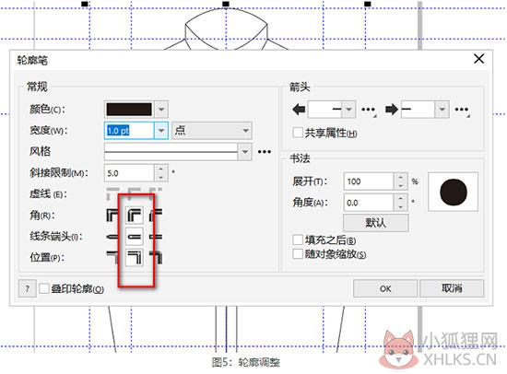Image resolution: width=507 pixels, height=374 pixels.
Task: Click the 书法 group label
Action: [300, 158]
